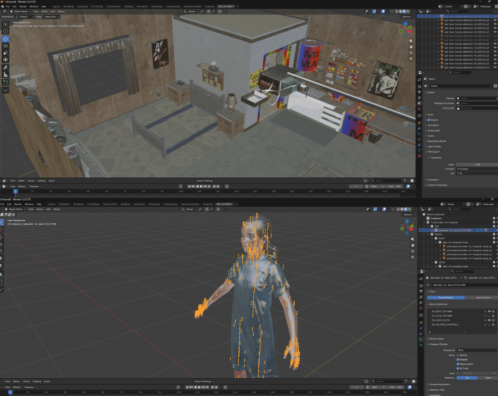Click Blender logo menu in top window
This screenshot has width=498, height=396.
click(x=2, y=7)
